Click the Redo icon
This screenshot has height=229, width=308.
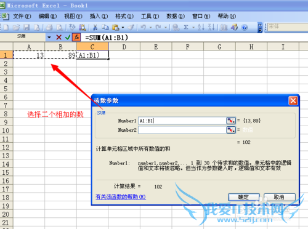click(x=158, y=27)
